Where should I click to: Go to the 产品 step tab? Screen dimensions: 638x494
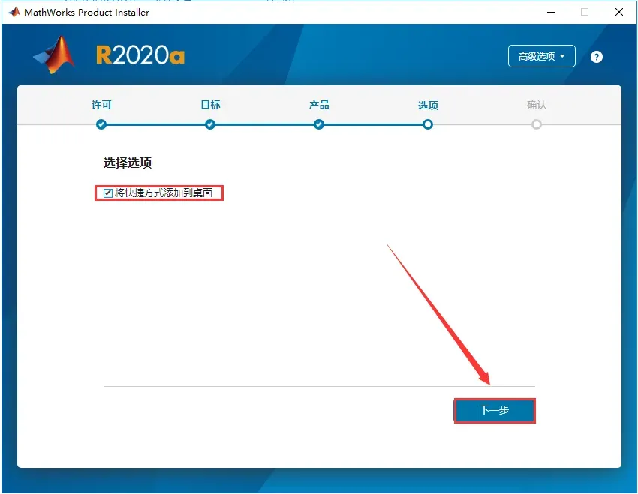point(319,105)
